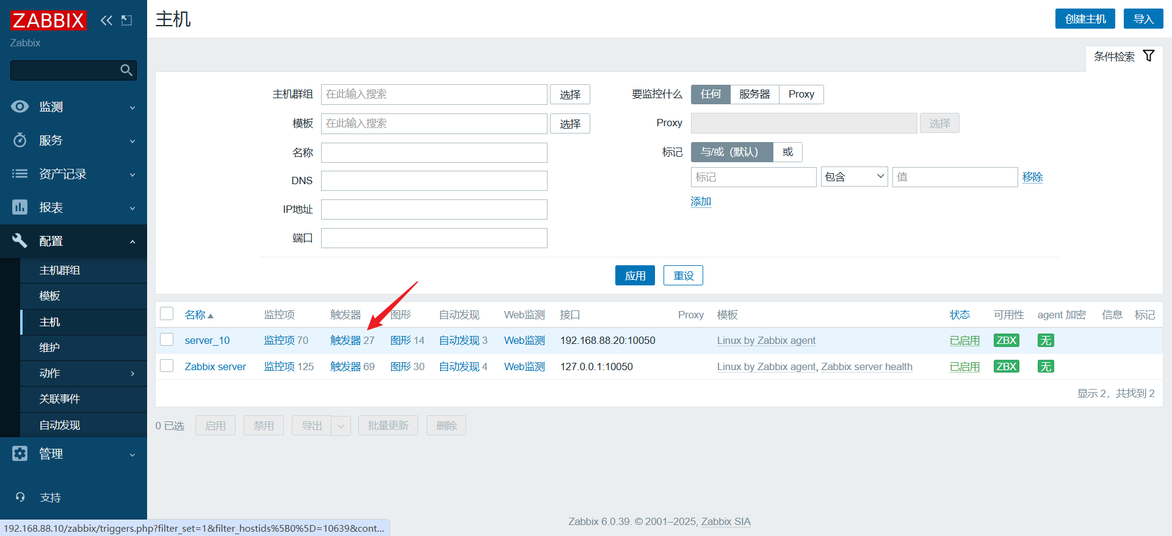The image size is (1172, 536).
Task: Collapse sidebar with double-chevron icon
Action: [106, 21]
